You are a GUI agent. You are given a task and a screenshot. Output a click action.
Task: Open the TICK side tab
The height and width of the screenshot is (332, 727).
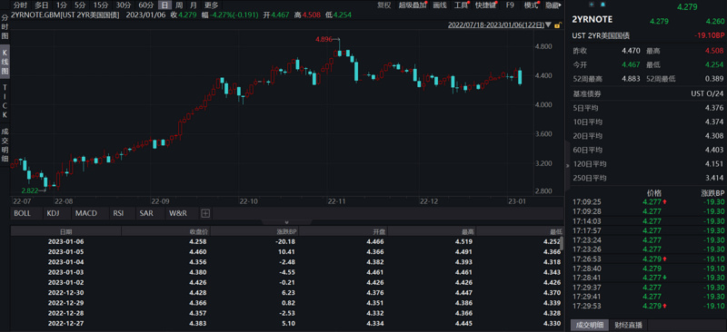5,101
